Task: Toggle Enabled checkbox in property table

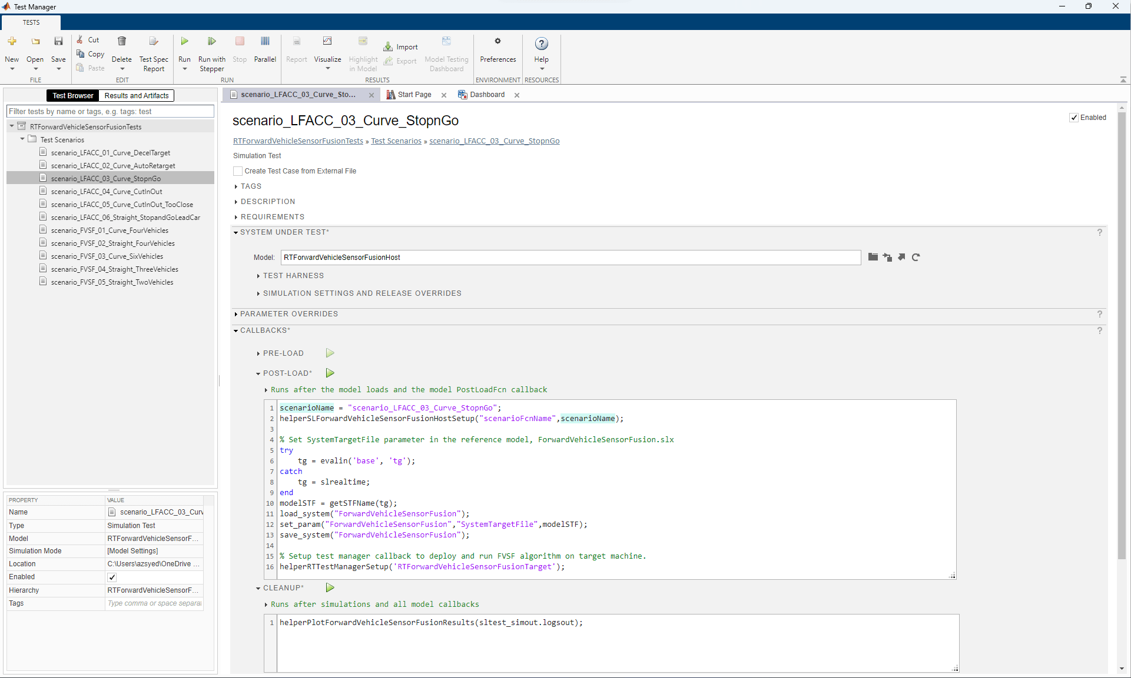Action: 112,577
